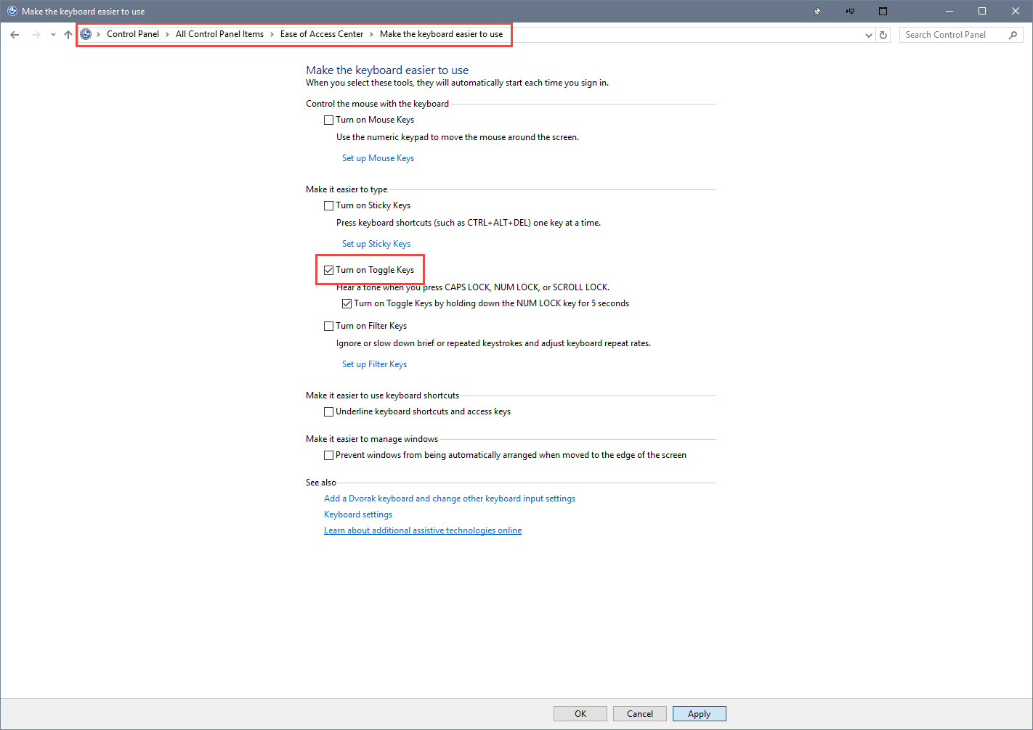This screenshot has height=730, width=1033.
Task: Click the Refresh button beside the address bar
Action: [883, 35]
